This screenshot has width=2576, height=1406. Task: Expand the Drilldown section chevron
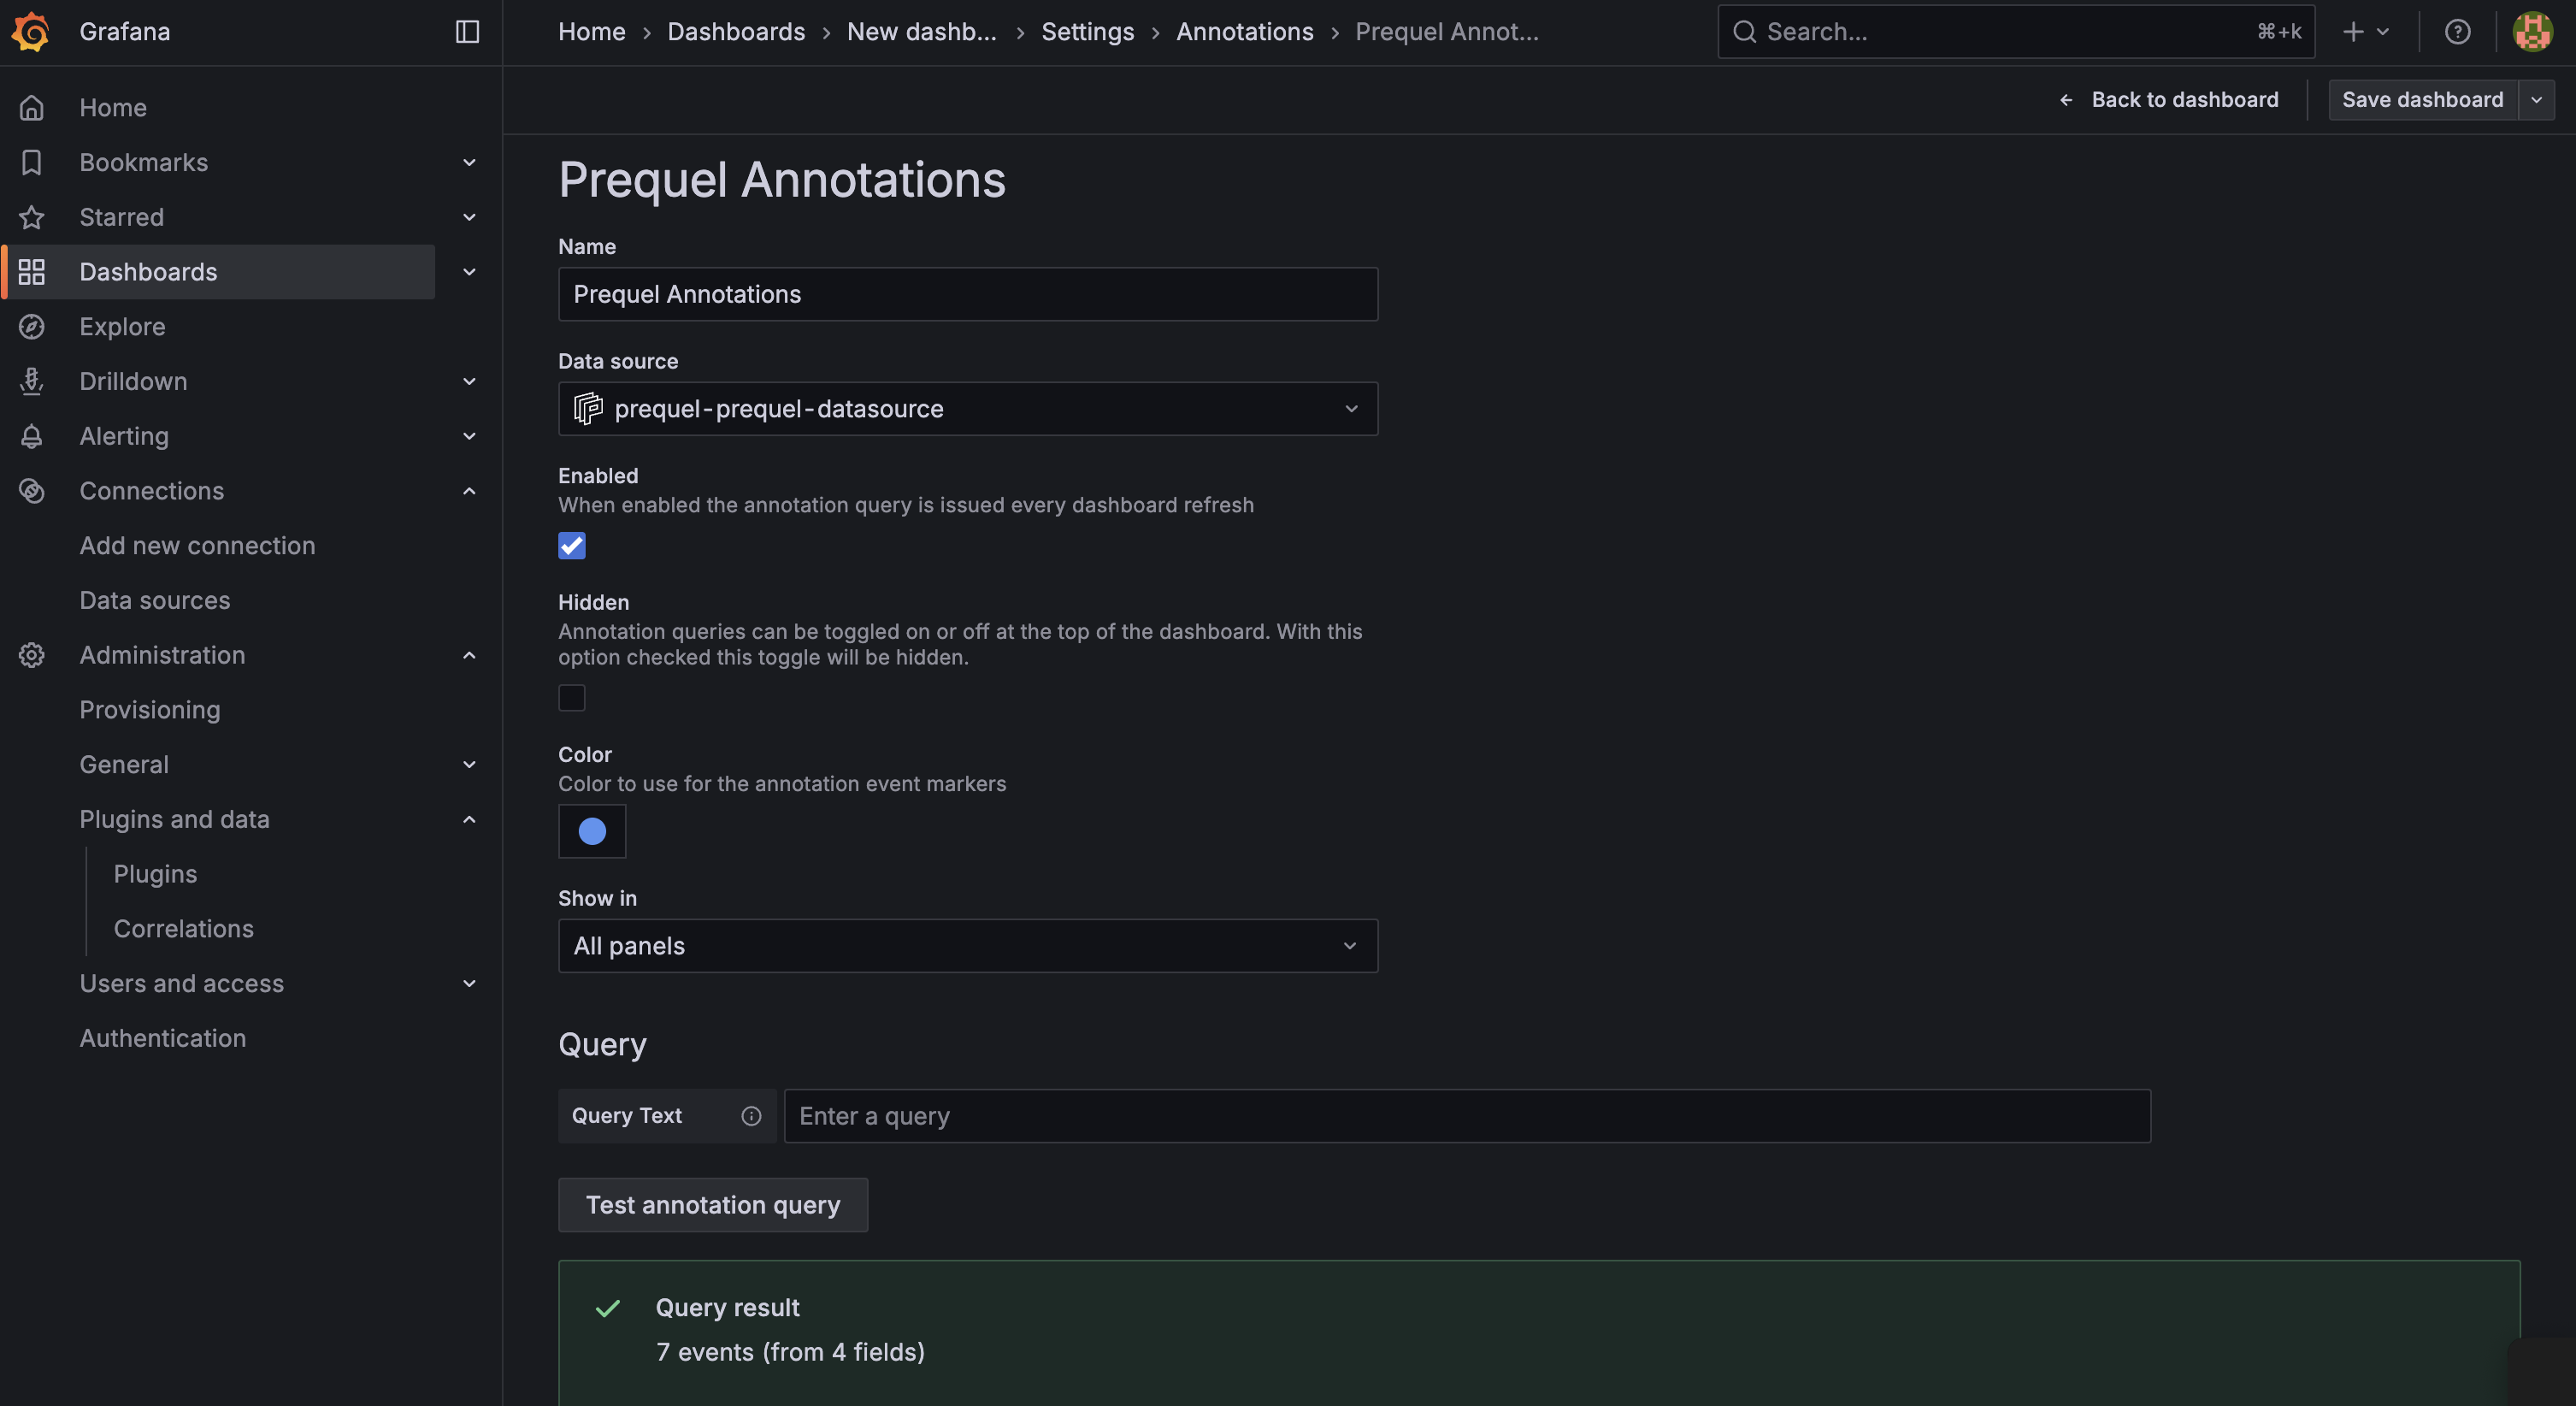pos(469,381)
